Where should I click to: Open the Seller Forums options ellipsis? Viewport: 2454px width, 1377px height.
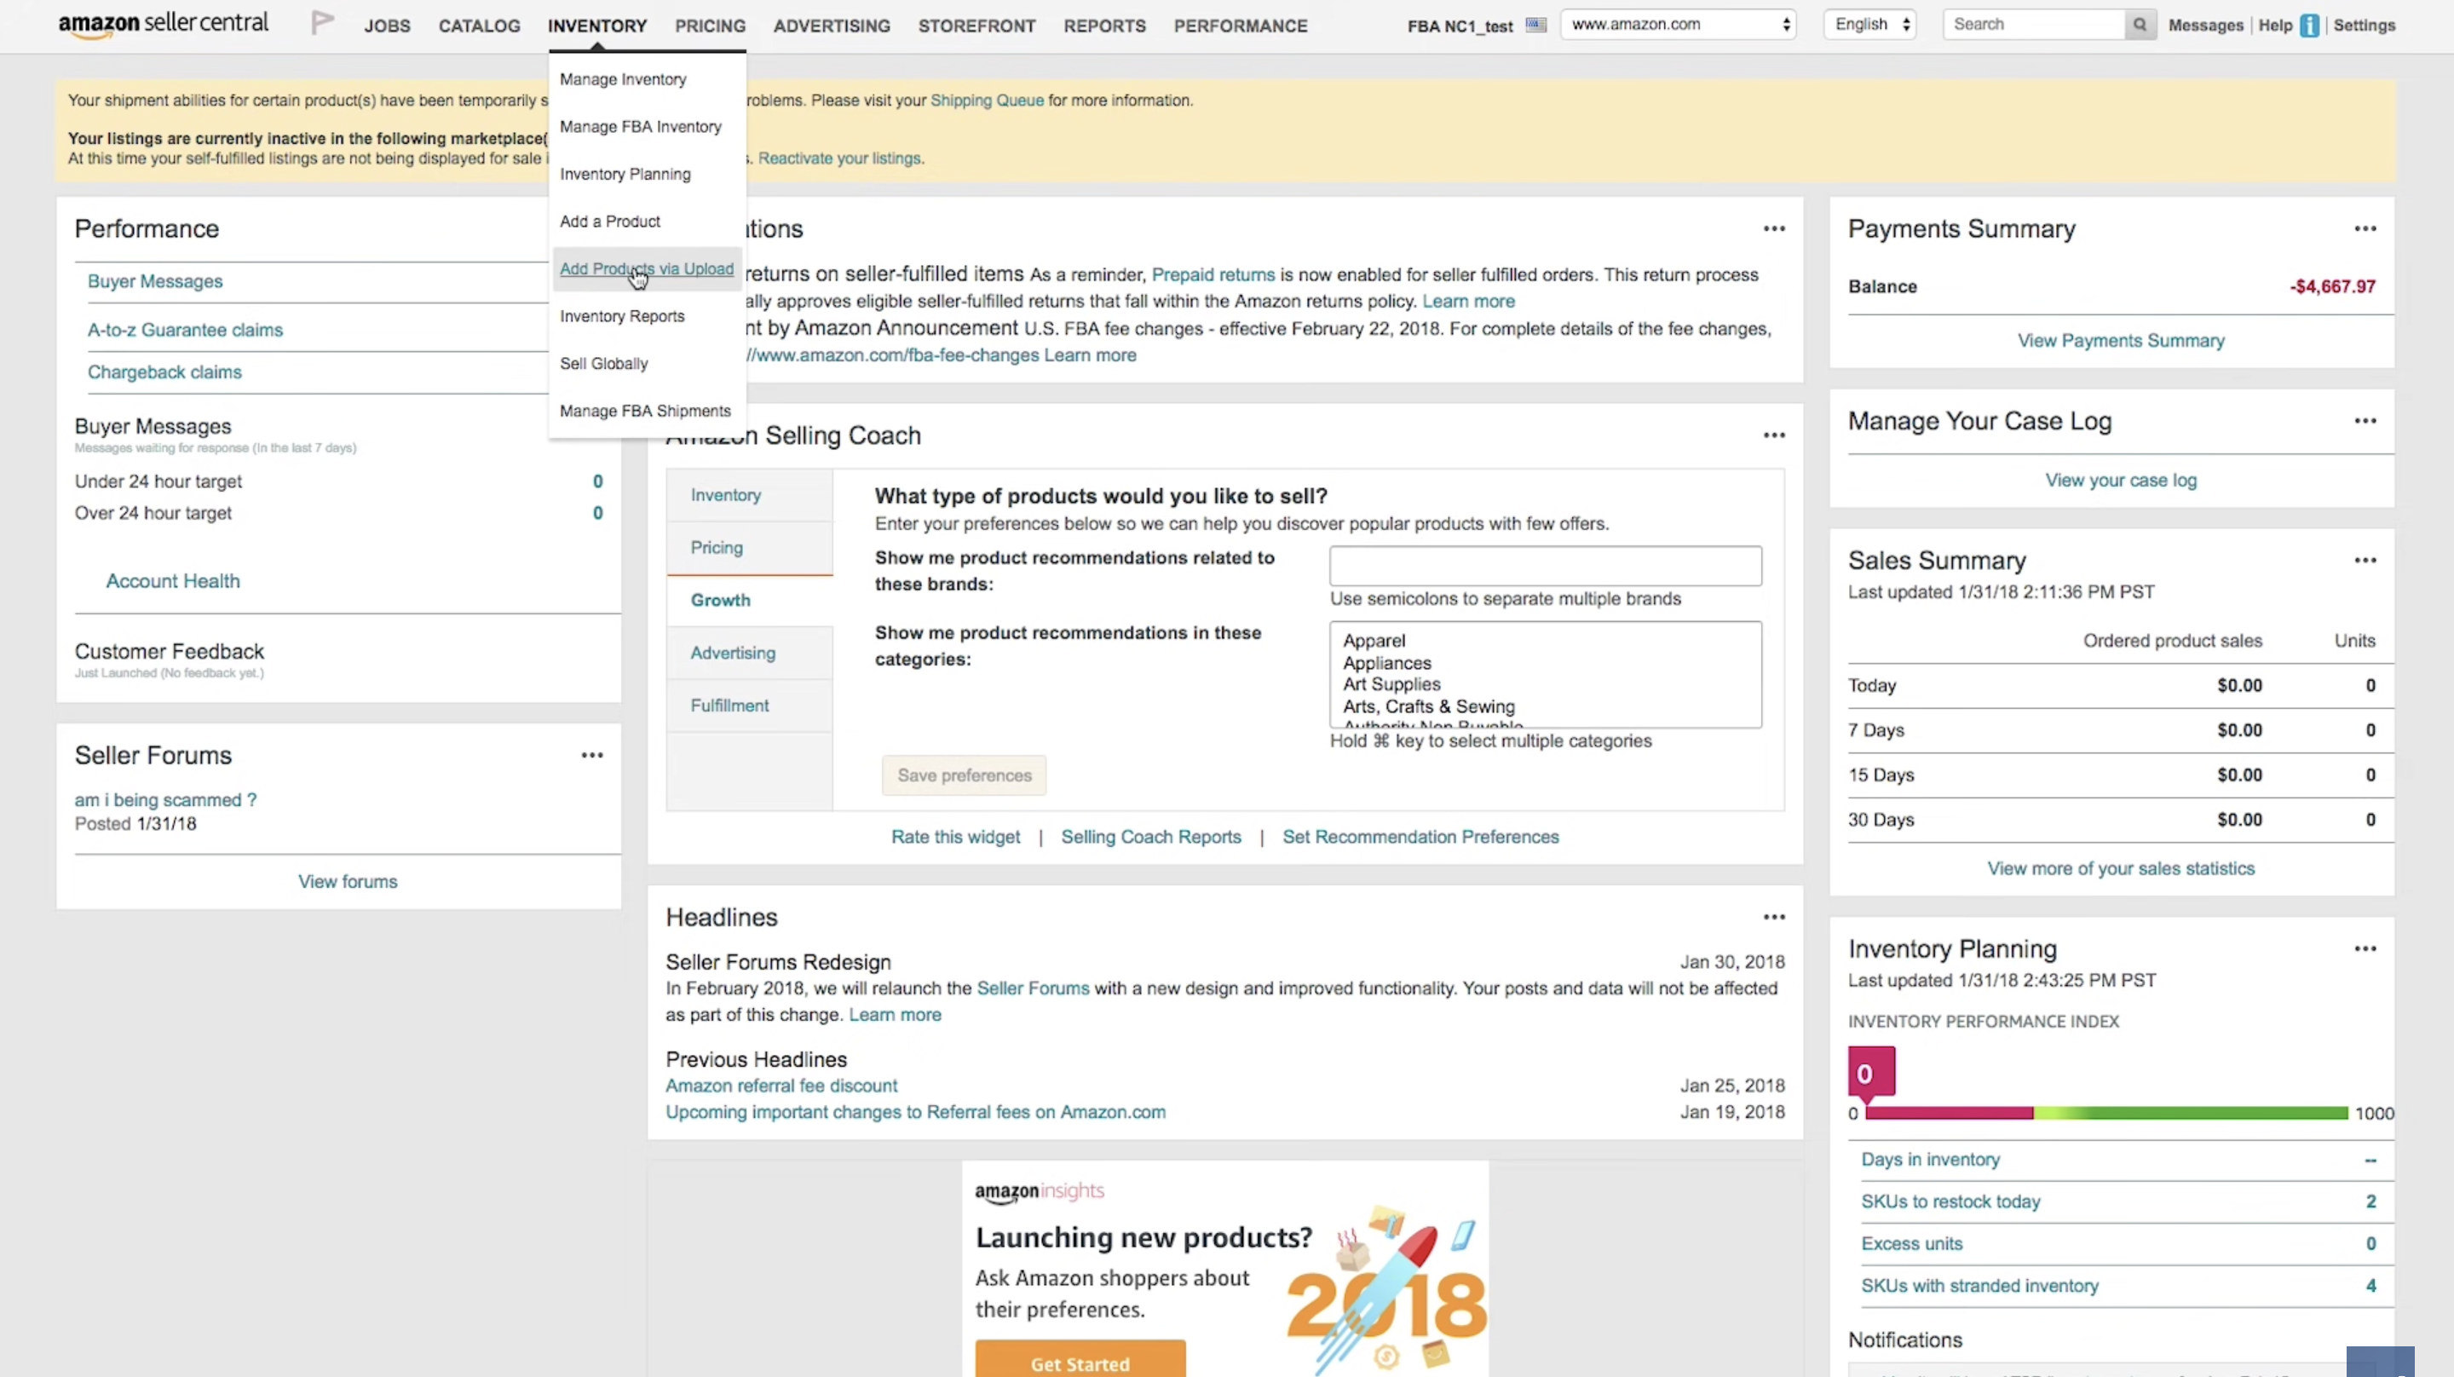(x=591, y=756)
